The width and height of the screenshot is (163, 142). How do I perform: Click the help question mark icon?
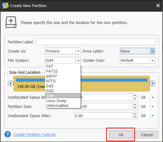coord(7,134)
